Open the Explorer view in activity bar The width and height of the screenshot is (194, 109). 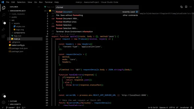(x=4, y=8)
